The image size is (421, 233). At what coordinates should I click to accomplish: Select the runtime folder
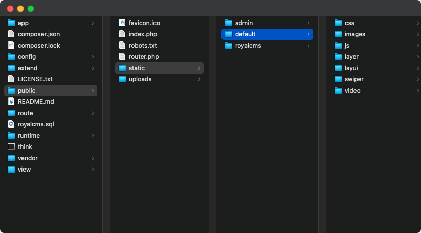click(29, 136)
